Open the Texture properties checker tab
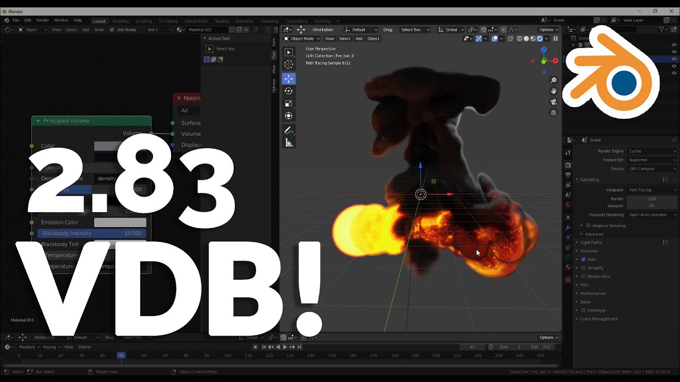The width and height of the screenshot is (680, 382). tap(568, 280)
